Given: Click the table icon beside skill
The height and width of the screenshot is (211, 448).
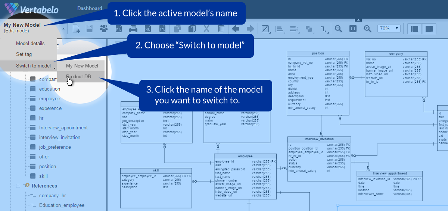Looking at the screenshot, I should pos(32,176).
